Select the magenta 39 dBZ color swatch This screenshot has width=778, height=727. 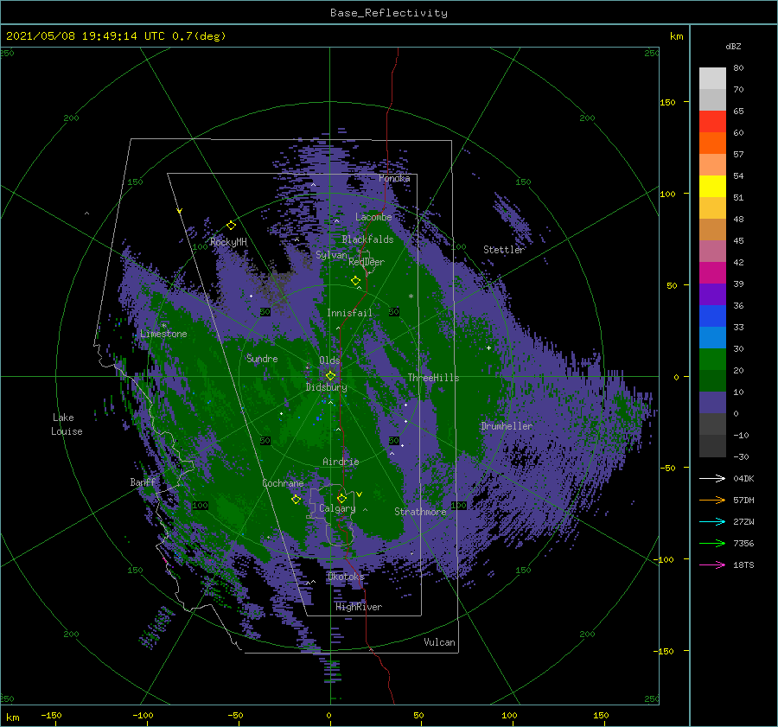(712, 273)
